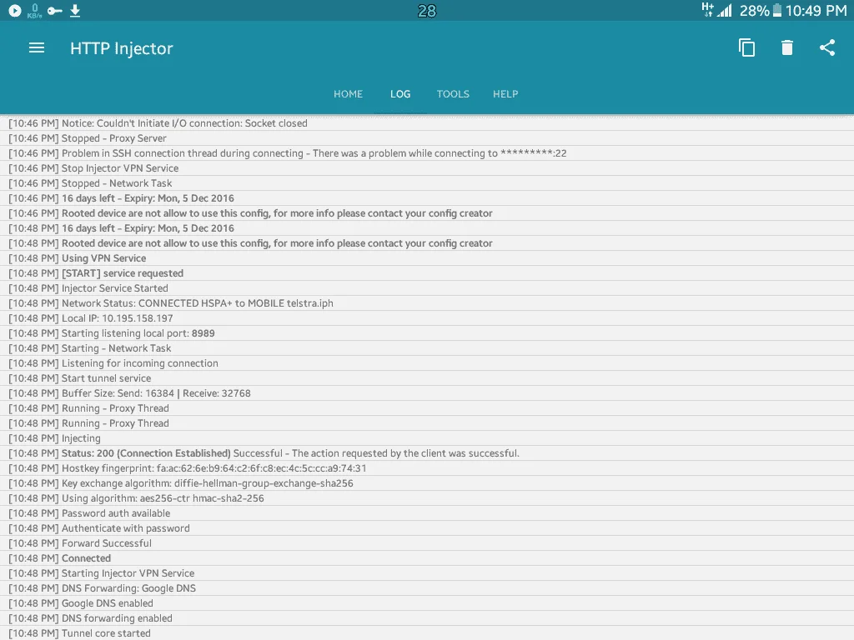Select the 10:48 PM 'Rooted device' warning line
Screen dimensions: 854x640
pyautogui.click(x=427, y=242)
